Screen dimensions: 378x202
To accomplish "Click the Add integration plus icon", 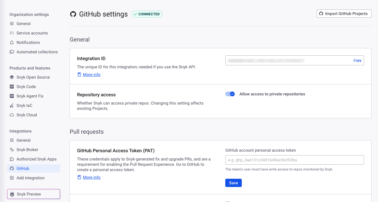I will point(12,178).
